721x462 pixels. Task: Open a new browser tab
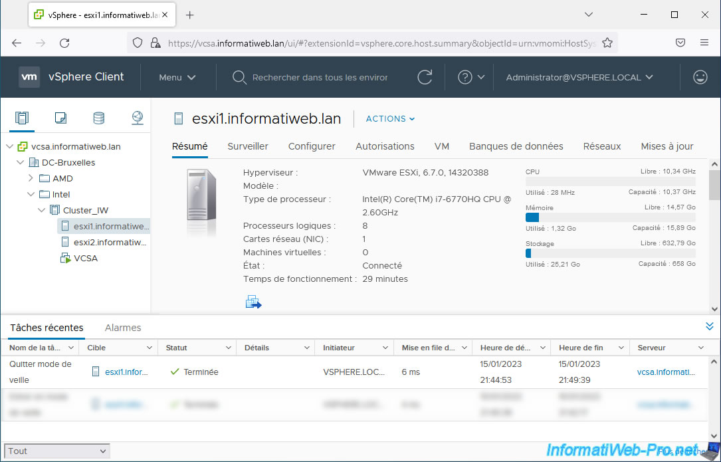[x=189, y=15]
